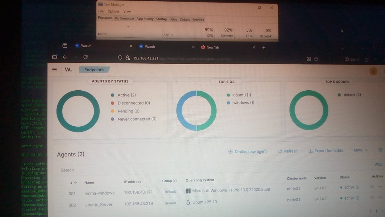Open the Services tab in Task Manager

[198, 20]
